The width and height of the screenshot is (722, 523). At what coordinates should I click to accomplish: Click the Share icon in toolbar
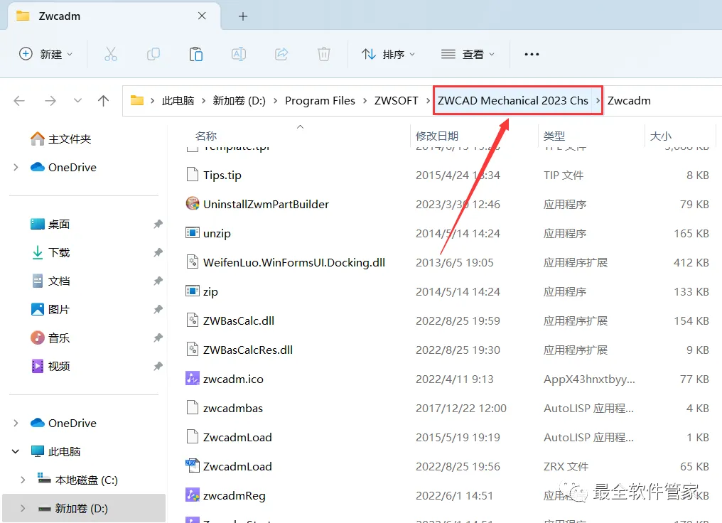(281, 54)
